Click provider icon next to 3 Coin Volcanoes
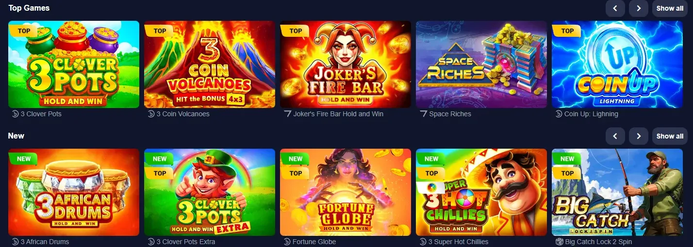Screen dimensions: 693x247 (151, 114)
